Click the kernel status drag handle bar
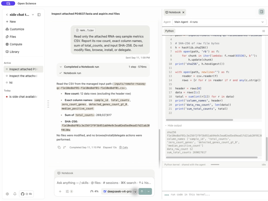 (215, 165)
